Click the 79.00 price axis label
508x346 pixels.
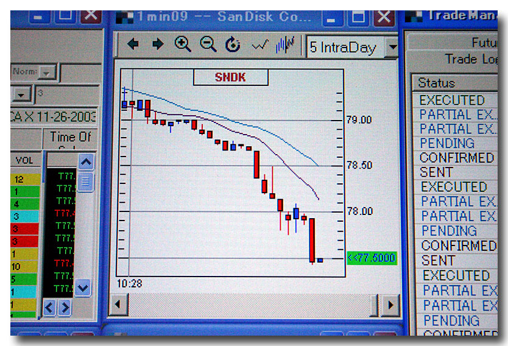[x=359, y=120]
